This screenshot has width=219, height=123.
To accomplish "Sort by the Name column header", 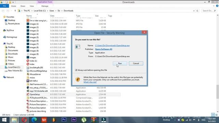I will click(x=29, y=16).
